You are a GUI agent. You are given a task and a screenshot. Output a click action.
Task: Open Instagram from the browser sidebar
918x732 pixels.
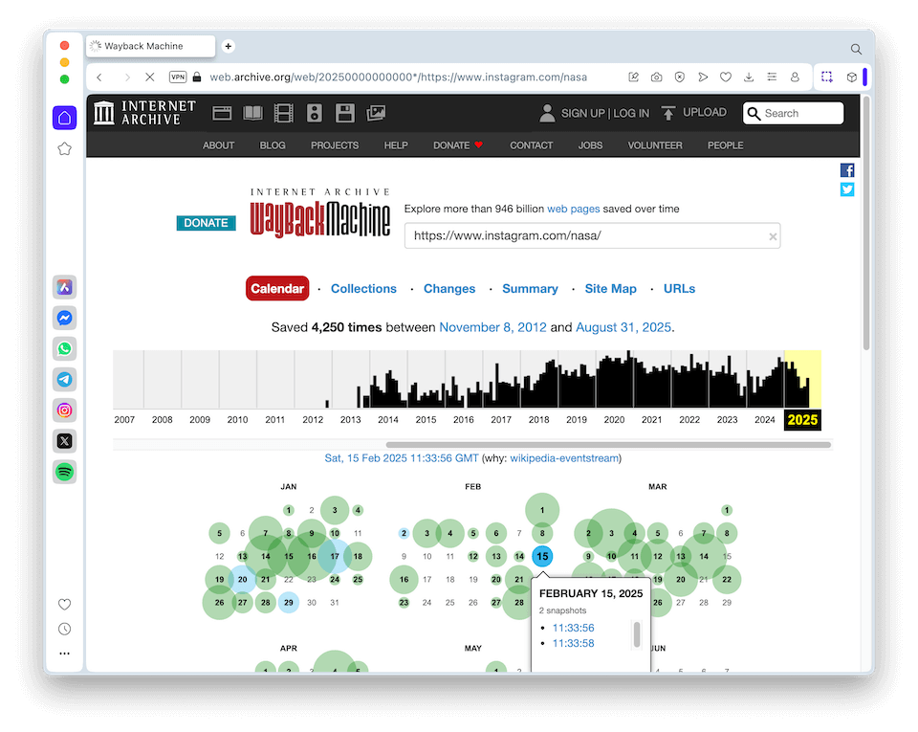pos(64,410)
